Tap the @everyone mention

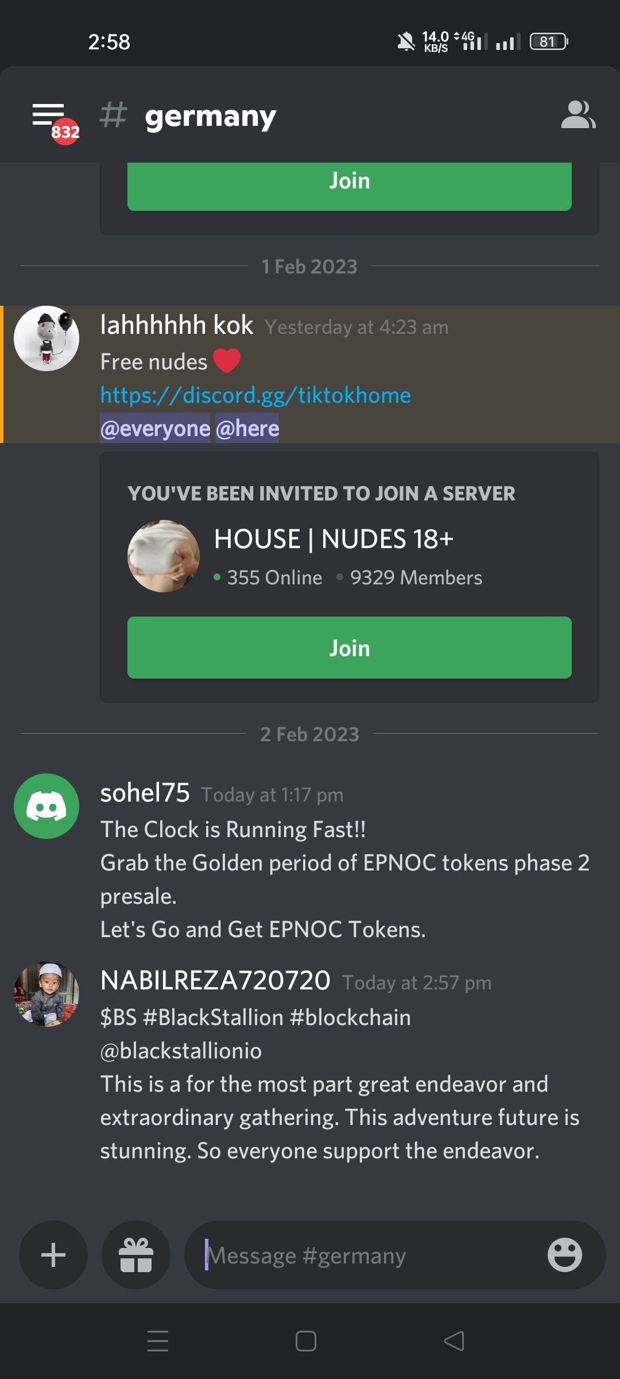pyautogui.click(x=155, y=429)
